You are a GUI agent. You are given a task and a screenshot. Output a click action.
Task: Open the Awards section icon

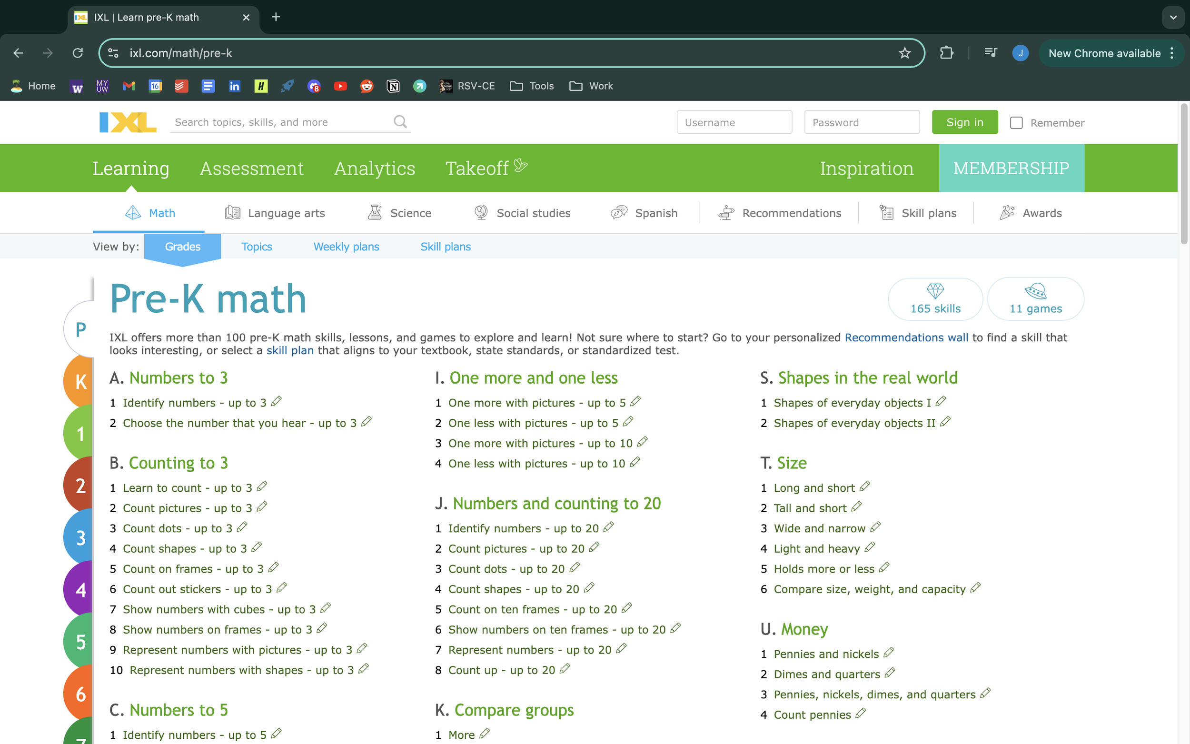[x=1007, y=213]
